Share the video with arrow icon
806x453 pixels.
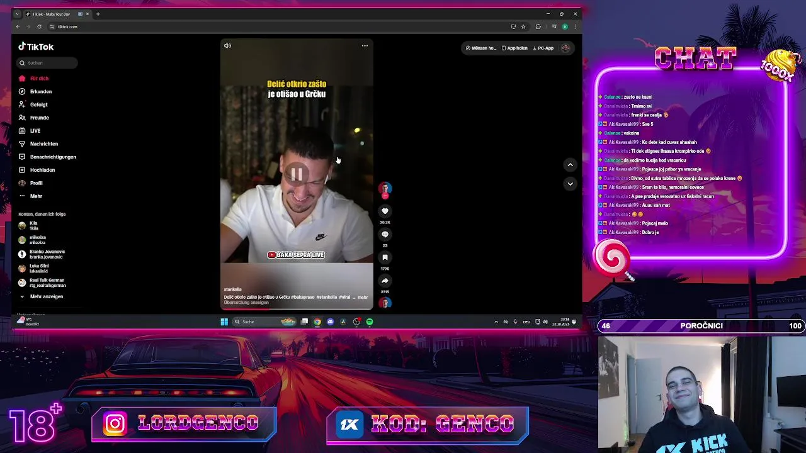point(385,281)
